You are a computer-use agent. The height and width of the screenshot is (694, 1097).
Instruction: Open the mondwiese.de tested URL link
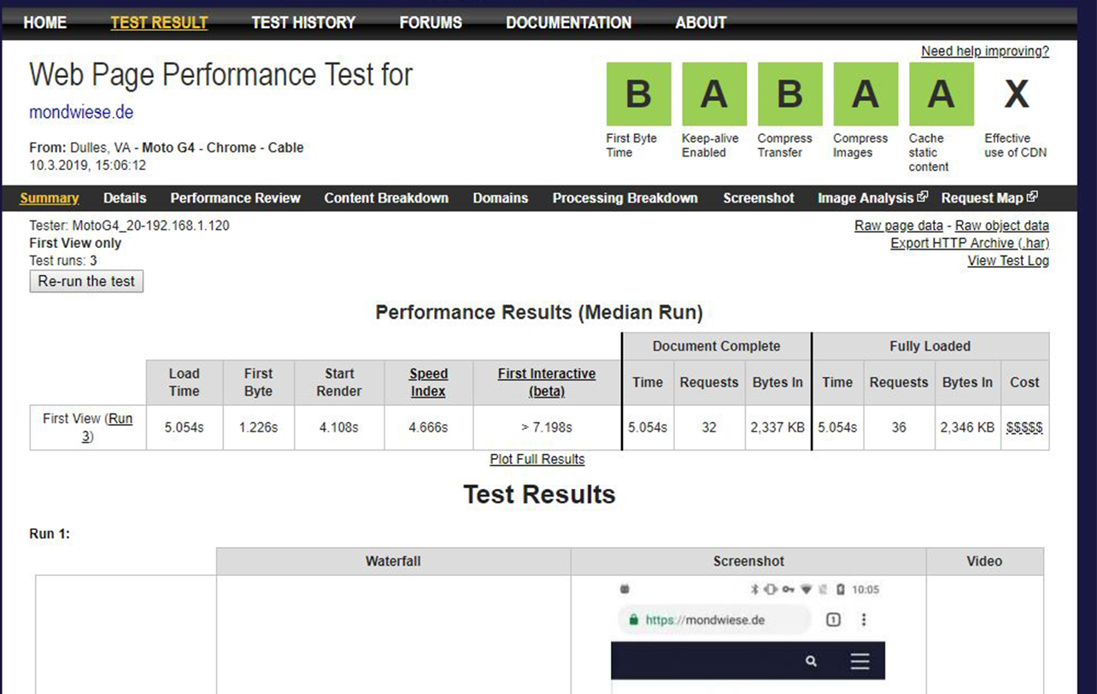(x=81, y=112)
